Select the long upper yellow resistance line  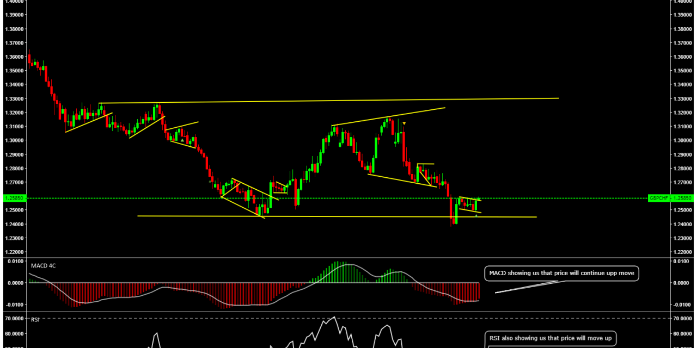click(327, 101)
